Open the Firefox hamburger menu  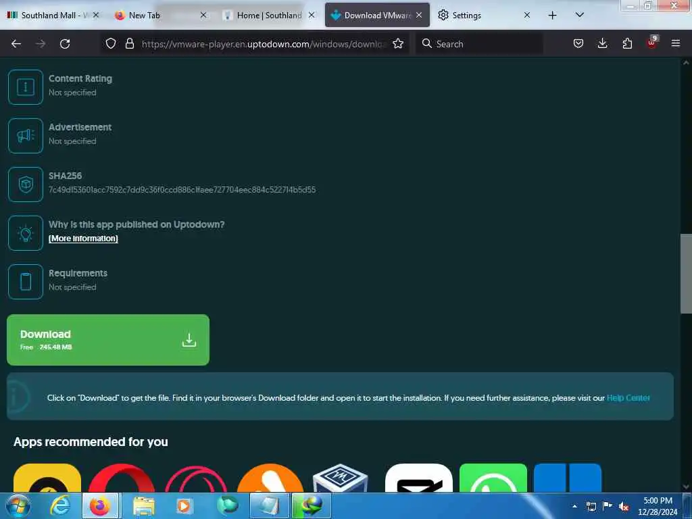(676, 43)
